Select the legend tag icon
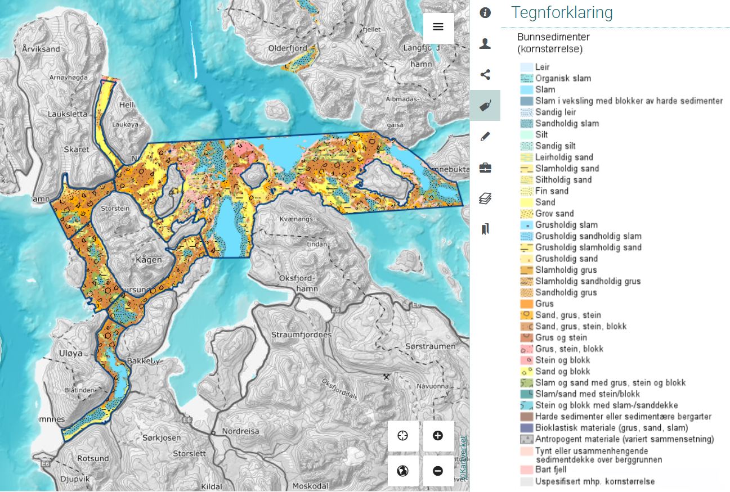Screen dimensions: 730x492 [x=485, y=106]
